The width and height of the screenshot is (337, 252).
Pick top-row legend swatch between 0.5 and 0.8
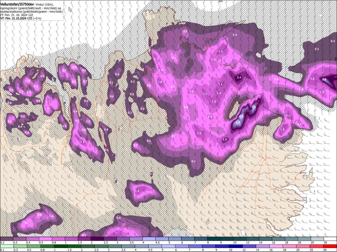[45, 239]
